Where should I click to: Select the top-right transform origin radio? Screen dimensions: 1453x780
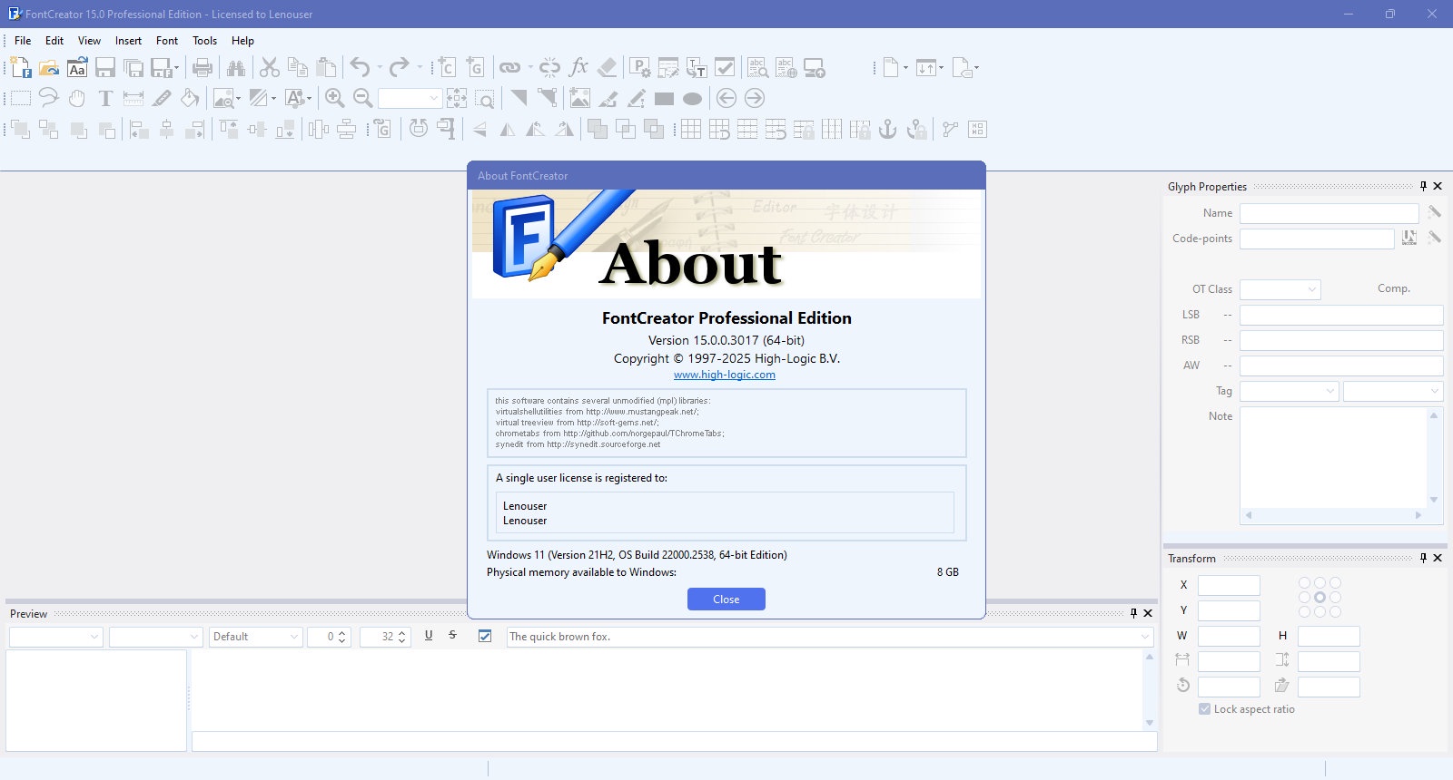(x=1335, y=583)
